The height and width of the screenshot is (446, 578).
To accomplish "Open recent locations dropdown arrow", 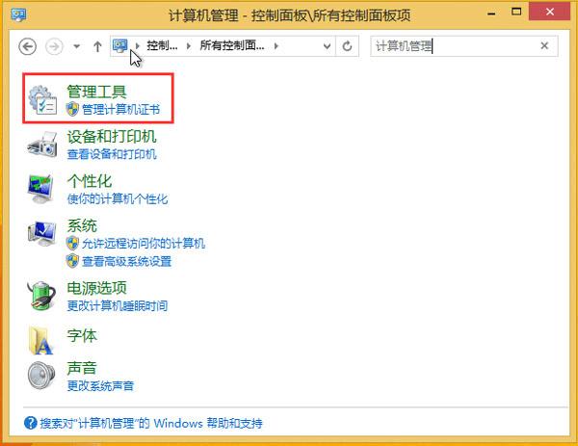I will click(x=77, y=46).
